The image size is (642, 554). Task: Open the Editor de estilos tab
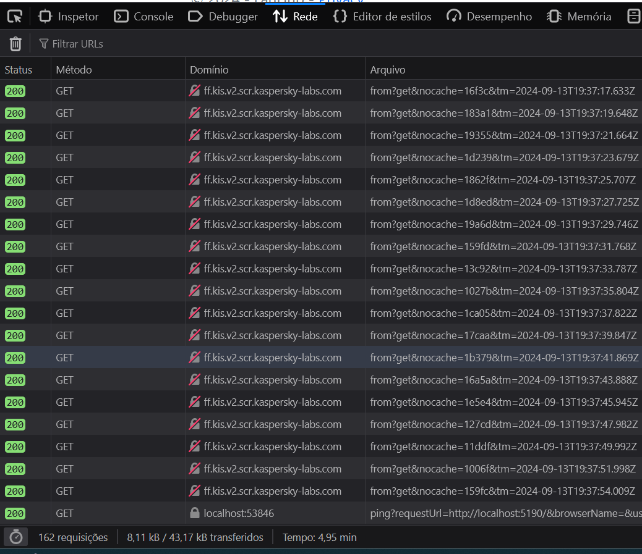coord(382,17)
